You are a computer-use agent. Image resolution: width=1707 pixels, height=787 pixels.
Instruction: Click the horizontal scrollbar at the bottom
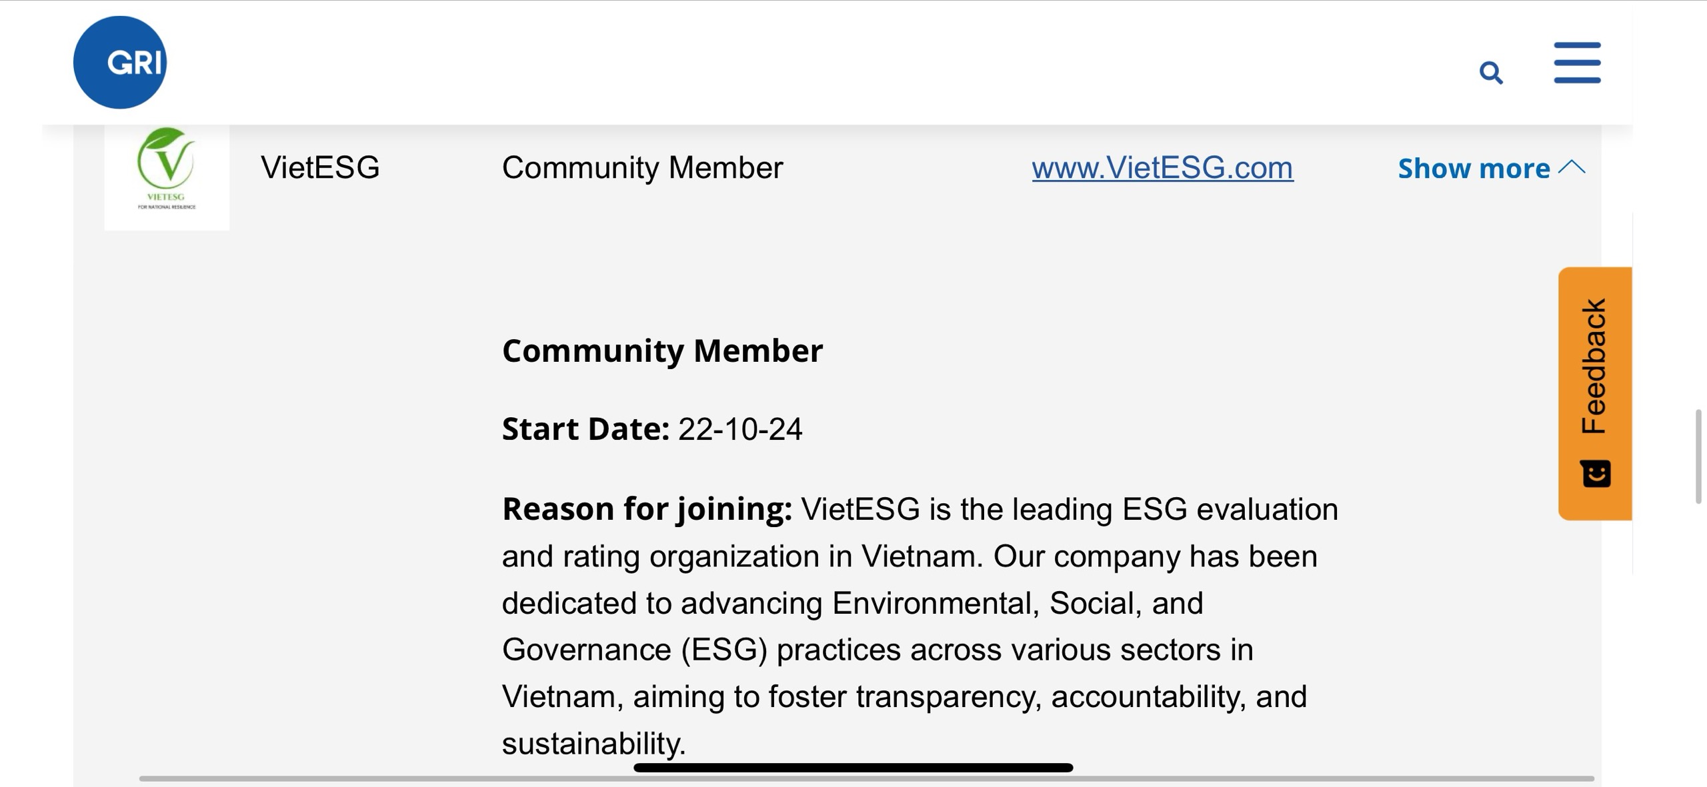point(866,778)
